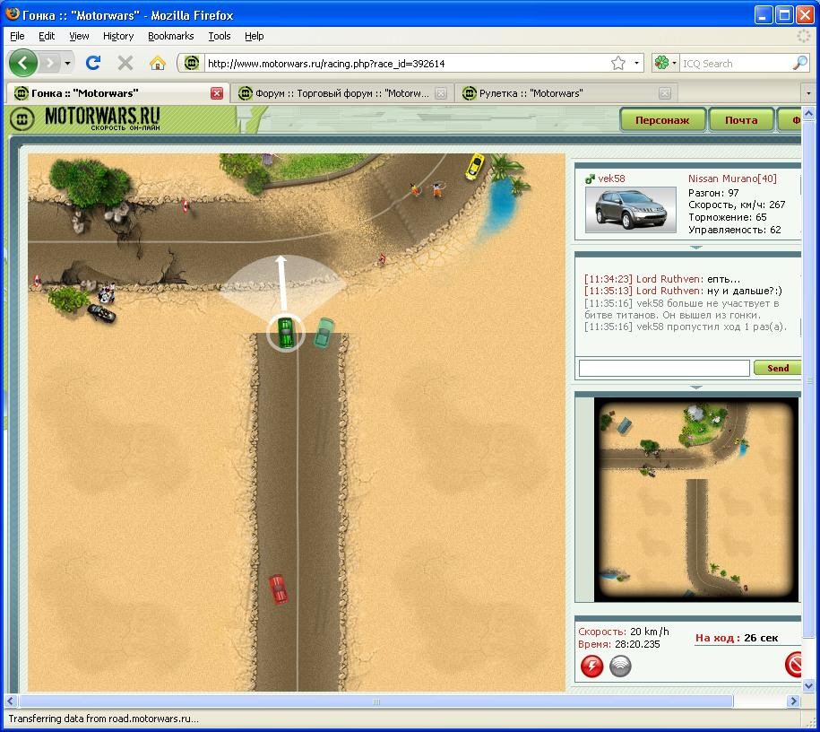Click the На ход: 26 сек timer

coord(737,638)
